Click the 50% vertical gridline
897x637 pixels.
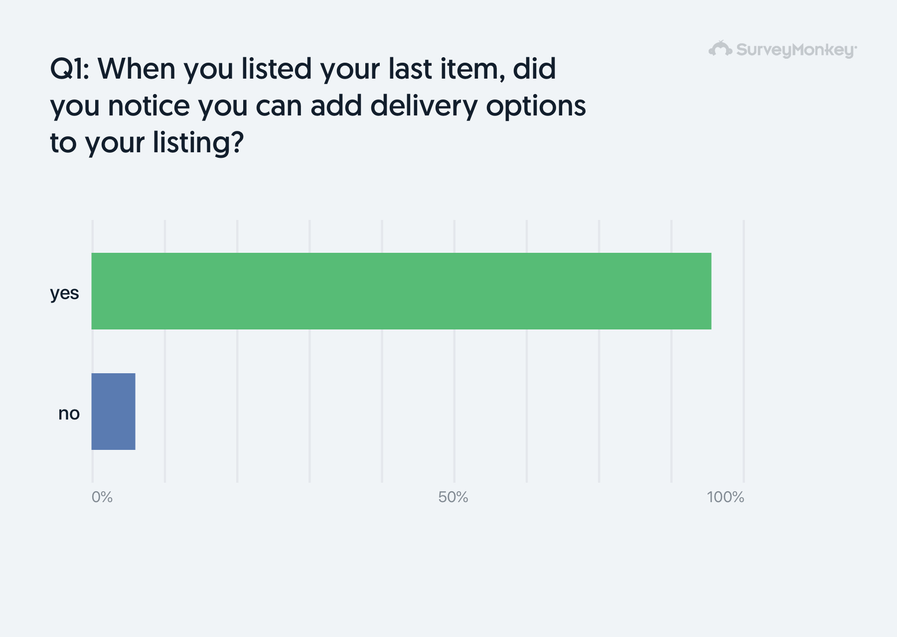pos(454,351)
